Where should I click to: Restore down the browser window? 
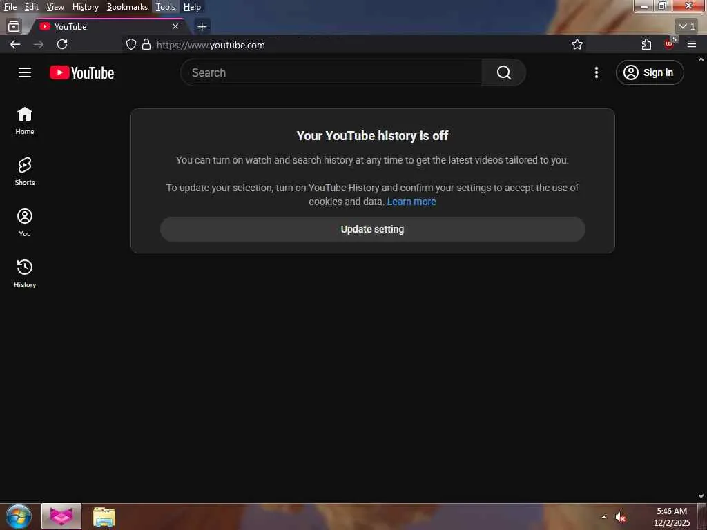coord(662,6)
